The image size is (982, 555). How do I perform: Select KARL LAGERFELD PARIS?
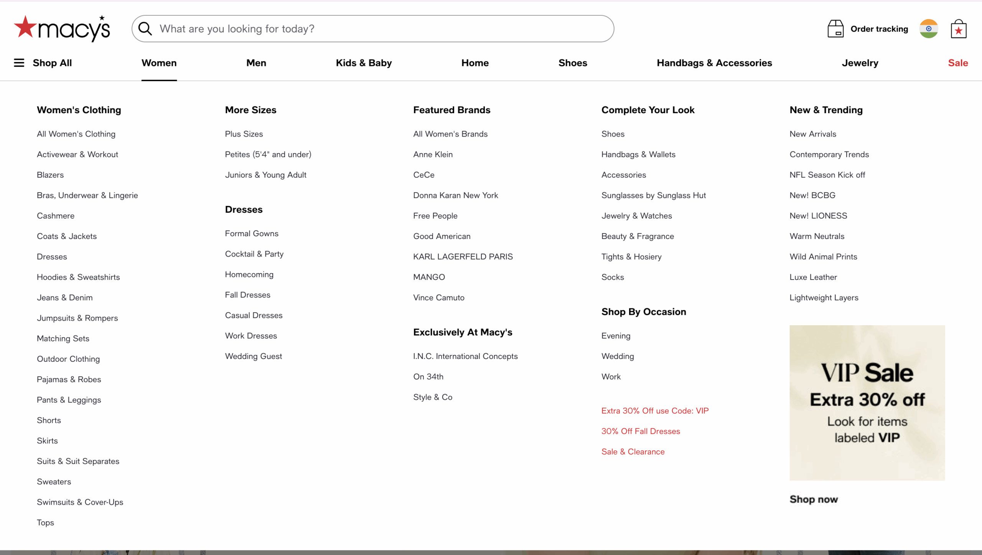(x=463, y=257)
